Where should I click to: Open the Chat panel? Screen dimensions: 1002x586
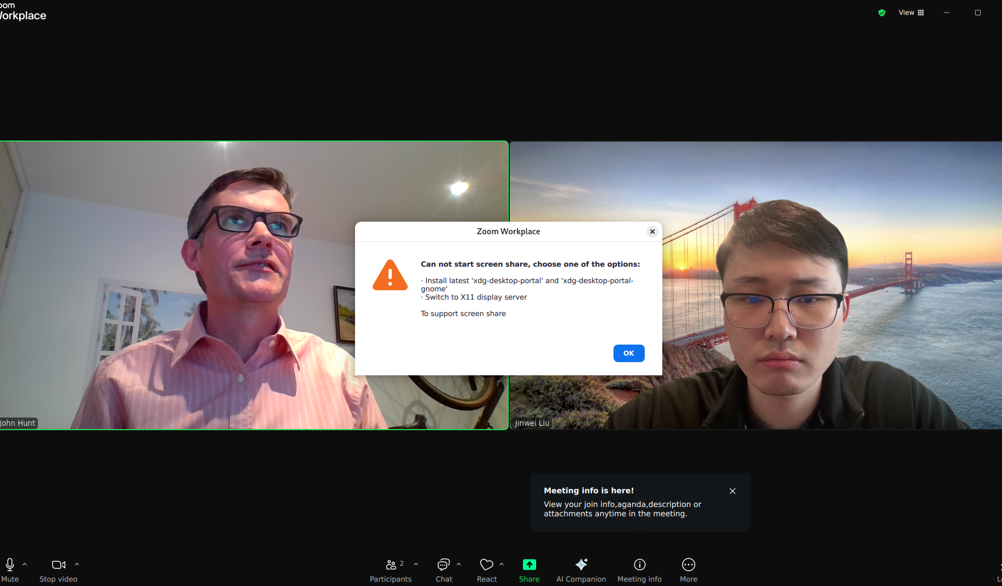pyautogui.click(x=444, y=570)
